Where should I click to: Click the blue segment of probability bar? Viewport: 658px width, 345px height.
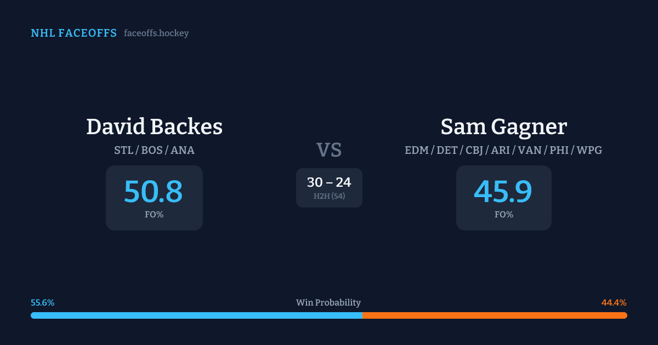(196, 315)
